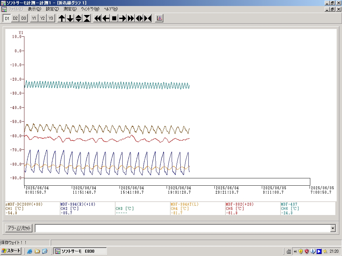This screenshot has width=342, height=256.
Task: Click the third quick launch icon
Action: click(x=45, y=251)
